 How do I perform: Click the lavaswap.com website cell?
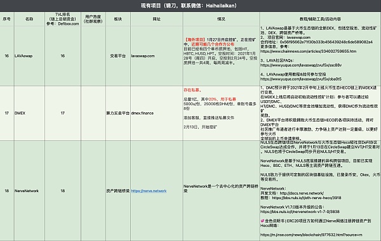pyautogui.click(x=156, y=56)
